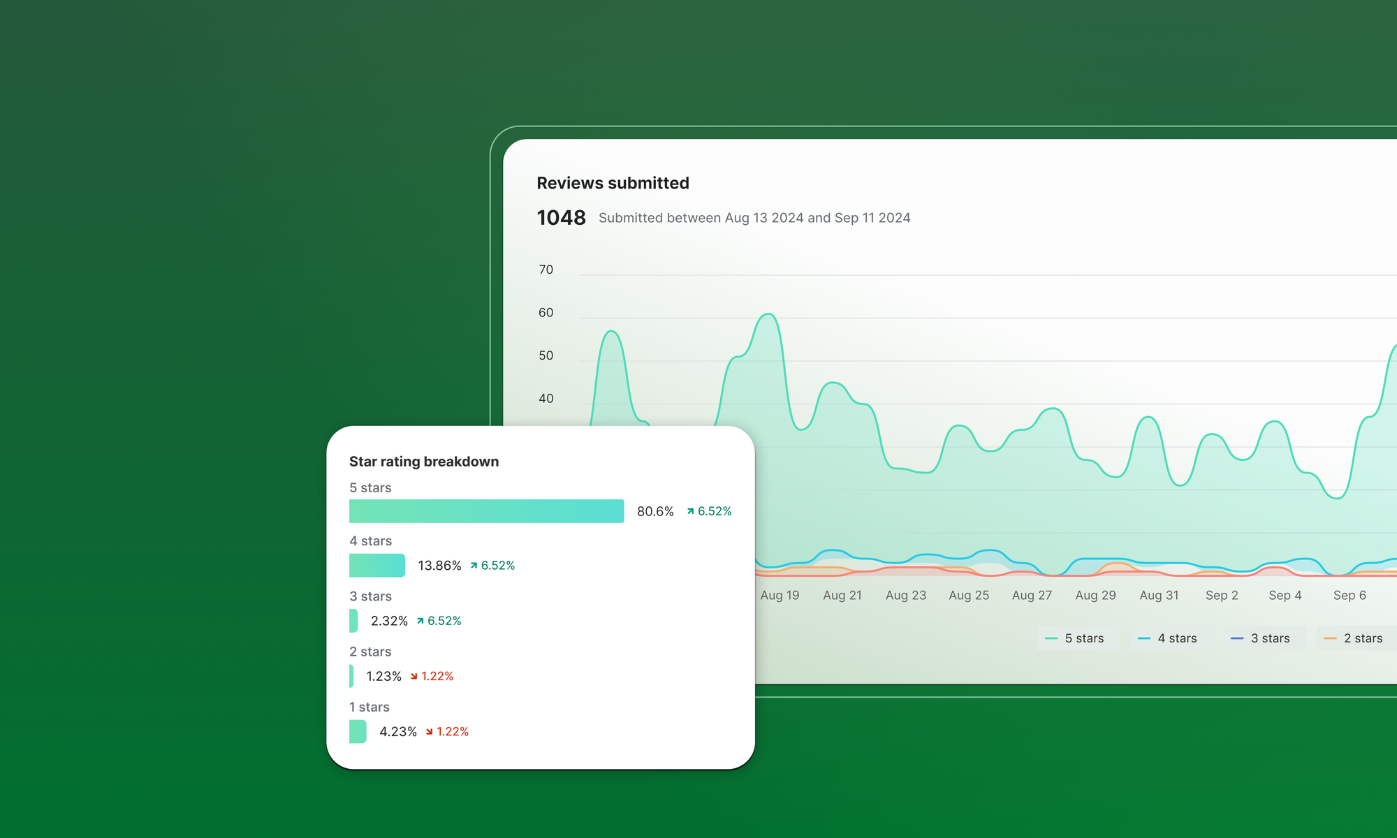The width and height of the screenshot is (1397, 838).
Task: Click the teal 5 stars legend marker
Action: 1052,638
